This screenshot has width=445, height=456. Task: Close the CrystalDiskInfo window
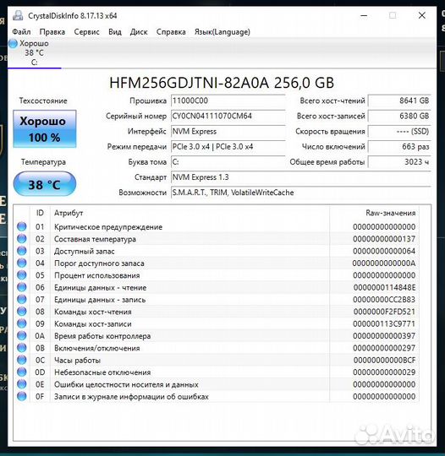coord(422,15)
